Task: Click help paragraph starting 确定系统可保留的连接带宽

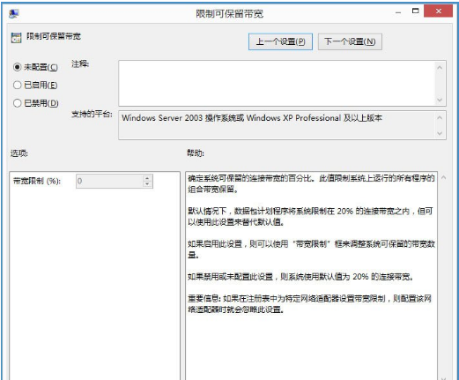Action: pyautogui.click(x=311, y=183)
